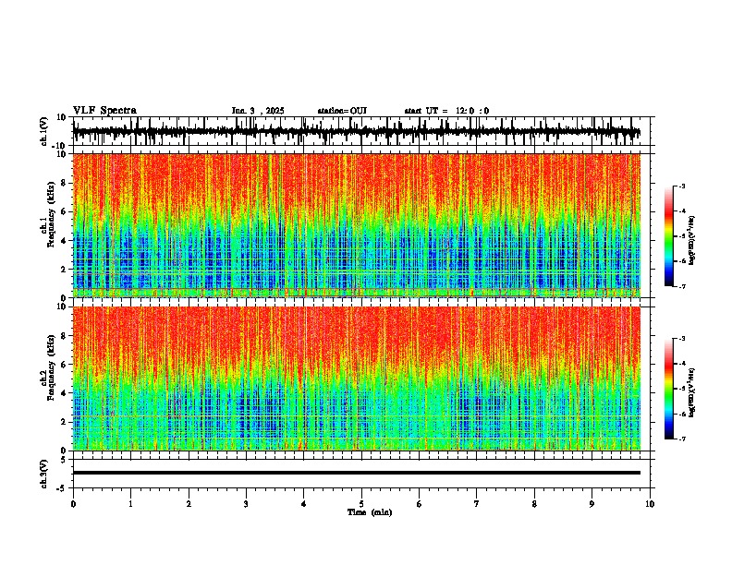732x565 pixels.
Task: Click the ch.1 color scale bar
Action: (x=669, y=236)
